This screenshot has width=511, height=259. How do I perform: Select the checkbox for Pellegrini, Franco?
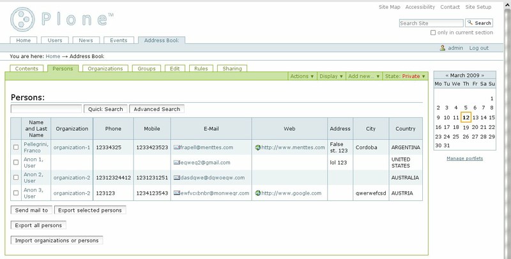17,147
